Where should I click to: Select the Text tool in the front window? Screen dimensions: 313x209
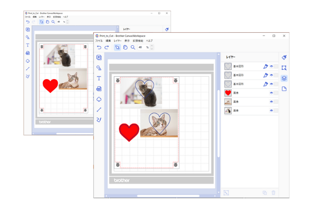pyautogui.click(x=99, y=78)
